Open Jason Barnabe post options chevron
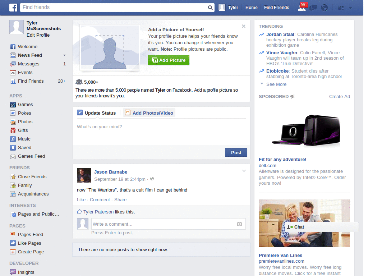The height and width of the screenshot is (276, 368). (x=244, y=171)
